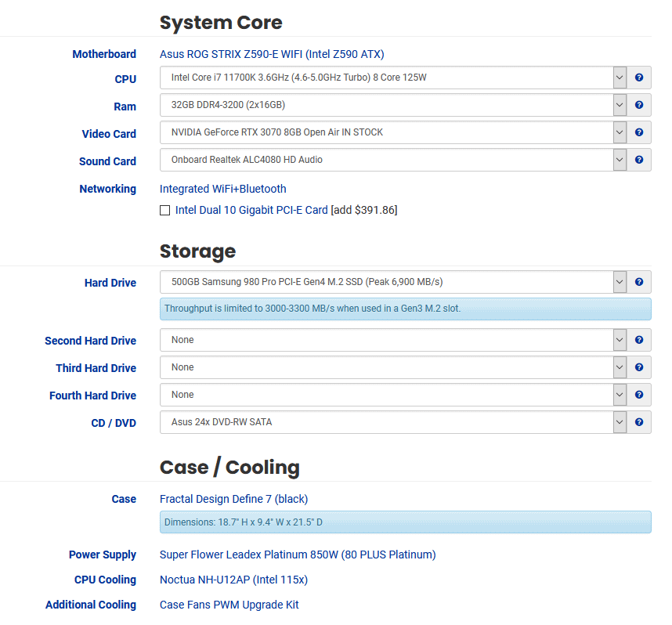The width and height of the screenshot is (672, 625).
Task: Click the System Core heading
Action: pyautogui.click(x=221, y=23)
